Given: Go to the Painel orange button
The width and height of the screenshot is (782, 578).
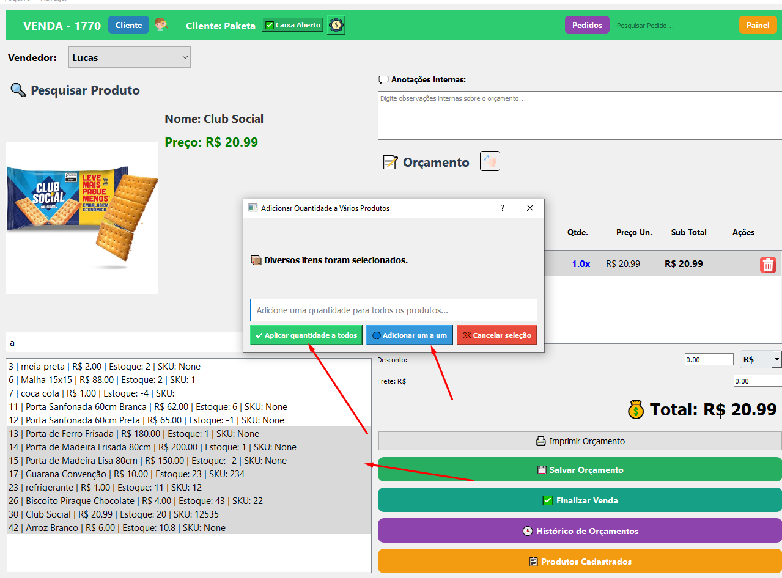Looking at the screenshot, I should click(x=758, y=25).
